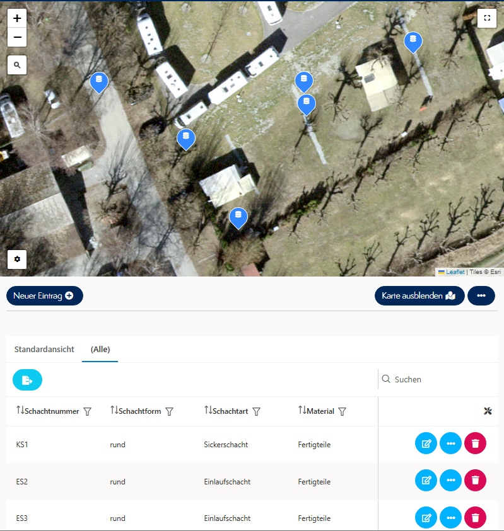Open the three-dot menu beside Karte ausblenden
Image resolution: width=504 pixels, height=531 pixels.
[x=481, y=295]
